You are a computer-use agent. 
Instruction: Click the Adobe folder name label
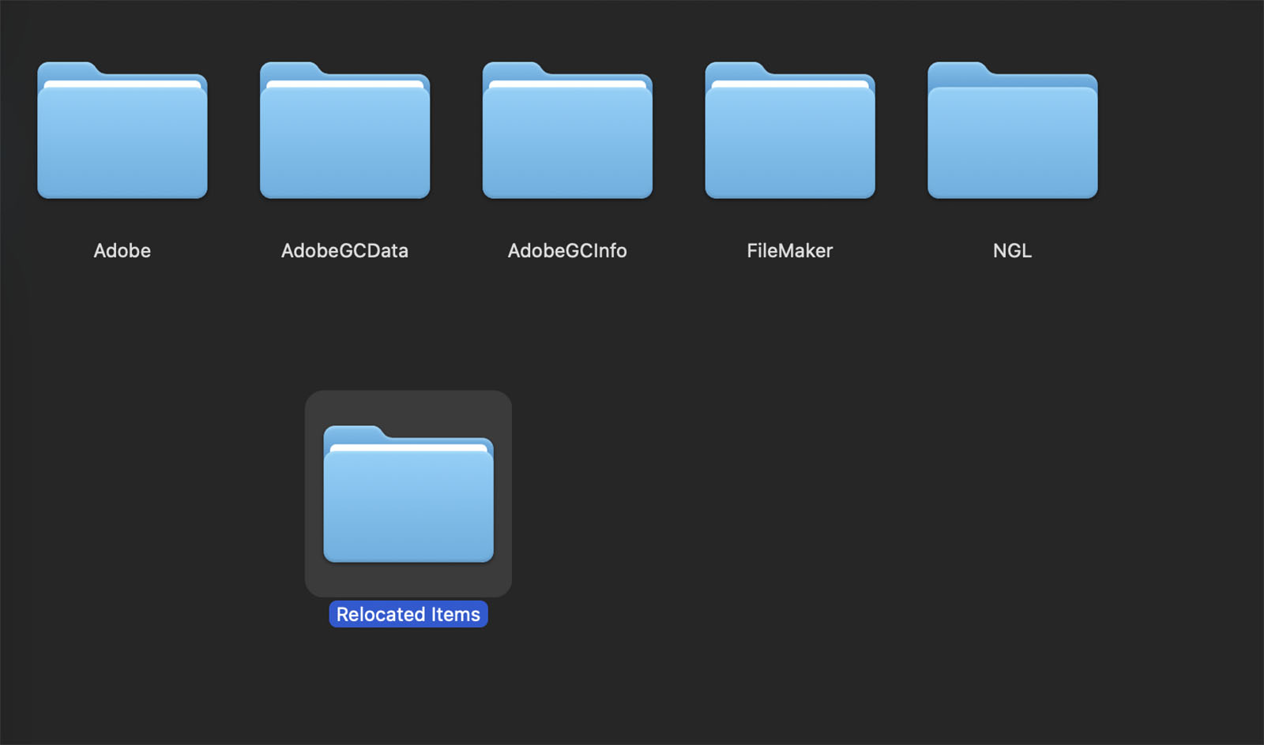[122, 251]
